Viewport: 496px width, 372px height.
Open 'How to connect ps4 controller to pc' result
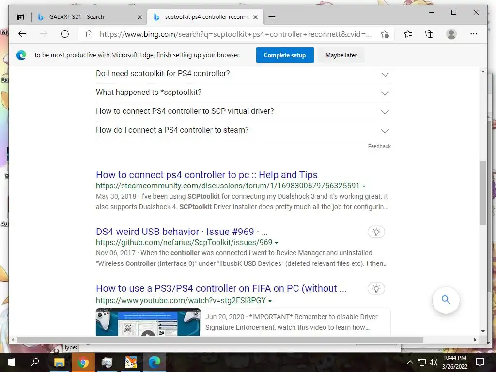click(206, 175)
